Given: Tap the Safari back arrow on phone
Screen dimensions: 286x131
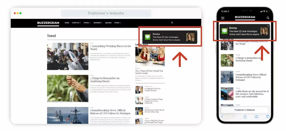Looking at the screenshot, I should click(222, 117).
